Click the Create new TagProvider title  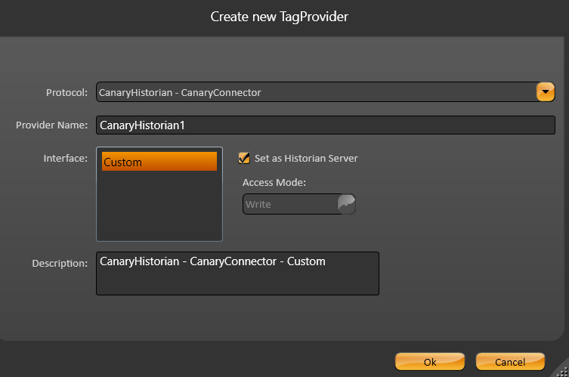coord(280,17)
